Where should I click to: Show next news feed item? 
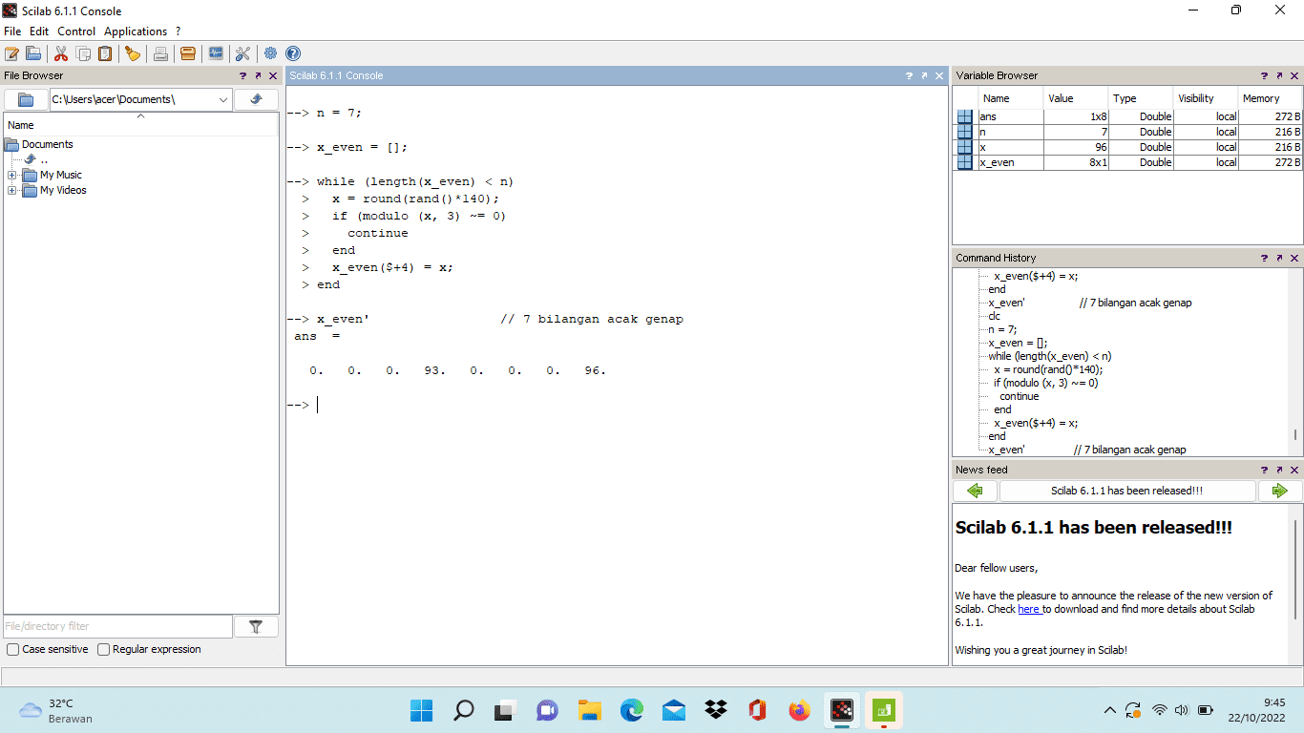coord(1279,491)
